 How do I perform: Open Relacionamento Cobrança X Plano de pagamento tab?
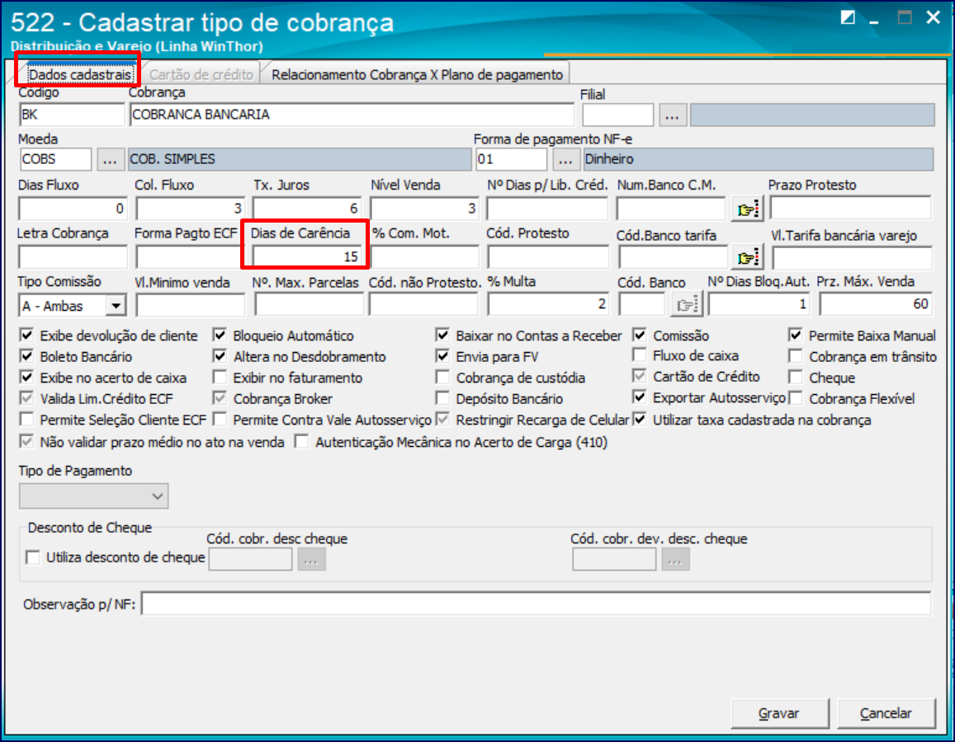pos(417,74)
